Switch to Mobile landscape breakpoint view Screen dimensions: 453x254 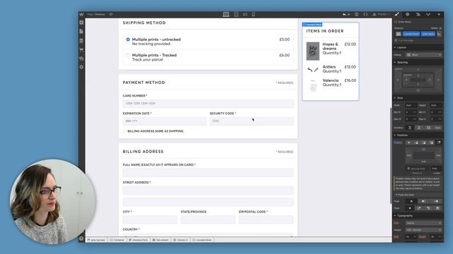(245, 14)
